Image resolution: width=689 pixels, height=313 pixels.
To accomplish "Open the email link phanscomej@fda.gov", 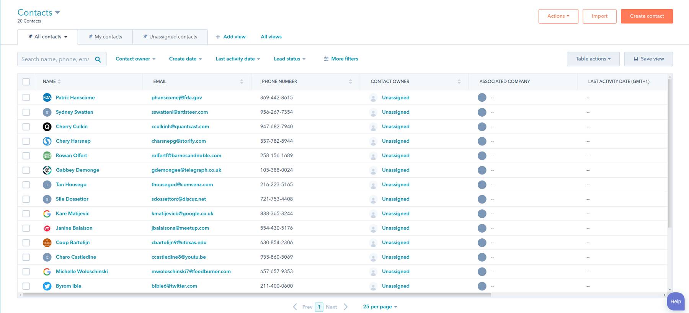I will (176, 98).
